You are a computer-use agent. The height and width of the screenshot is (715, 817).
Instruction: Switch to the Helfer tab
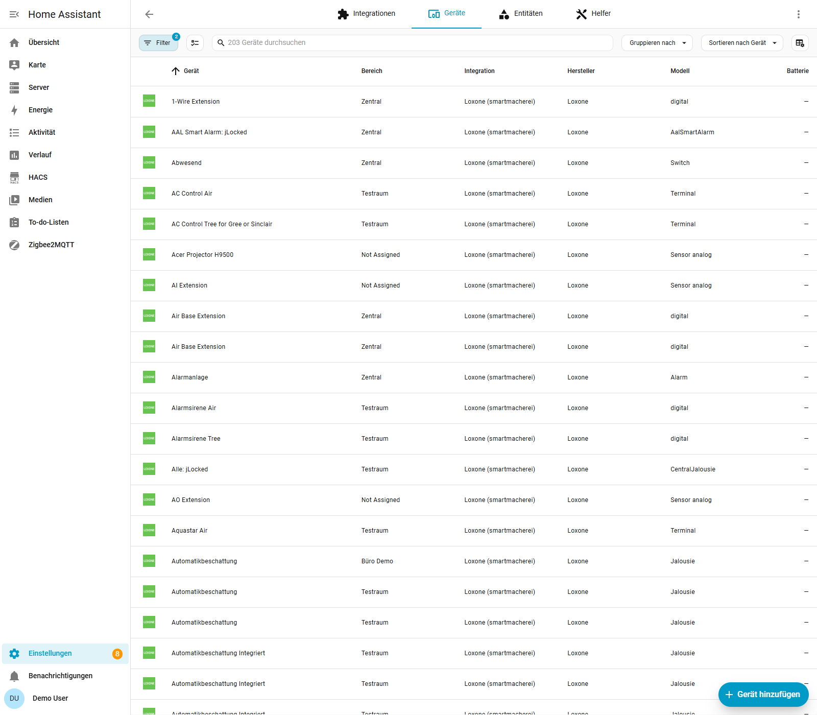click(593, 14)
